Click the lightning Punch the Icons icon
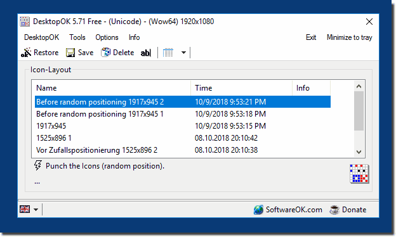This screenshot has height=237, width=396. point(38,165)
